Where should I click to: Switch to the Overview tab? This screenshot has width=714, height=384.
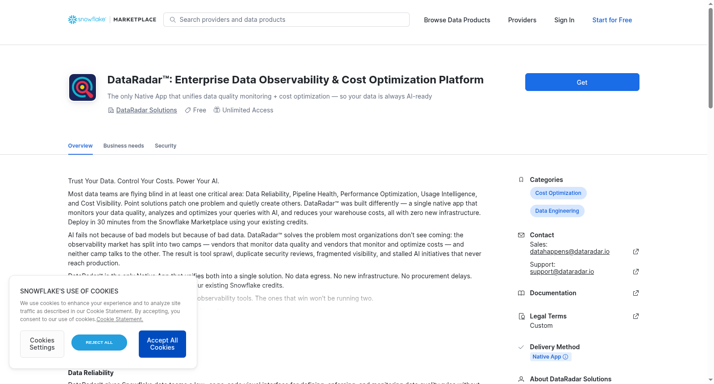tap(80, 146)
